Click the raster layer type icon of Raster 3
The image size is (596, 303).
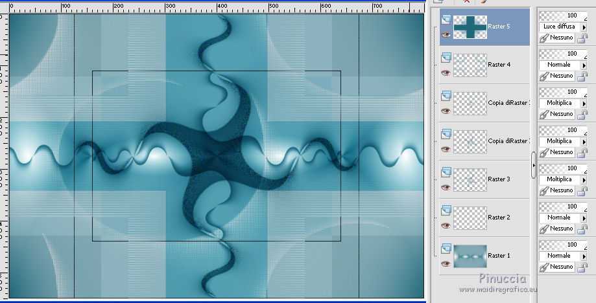[x=446, y=173]
